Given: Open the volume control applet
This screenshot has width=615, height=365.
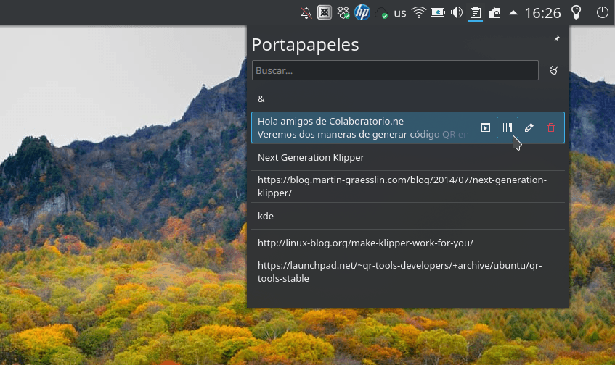Looking at the screenshot, I should tap(456, 13).
